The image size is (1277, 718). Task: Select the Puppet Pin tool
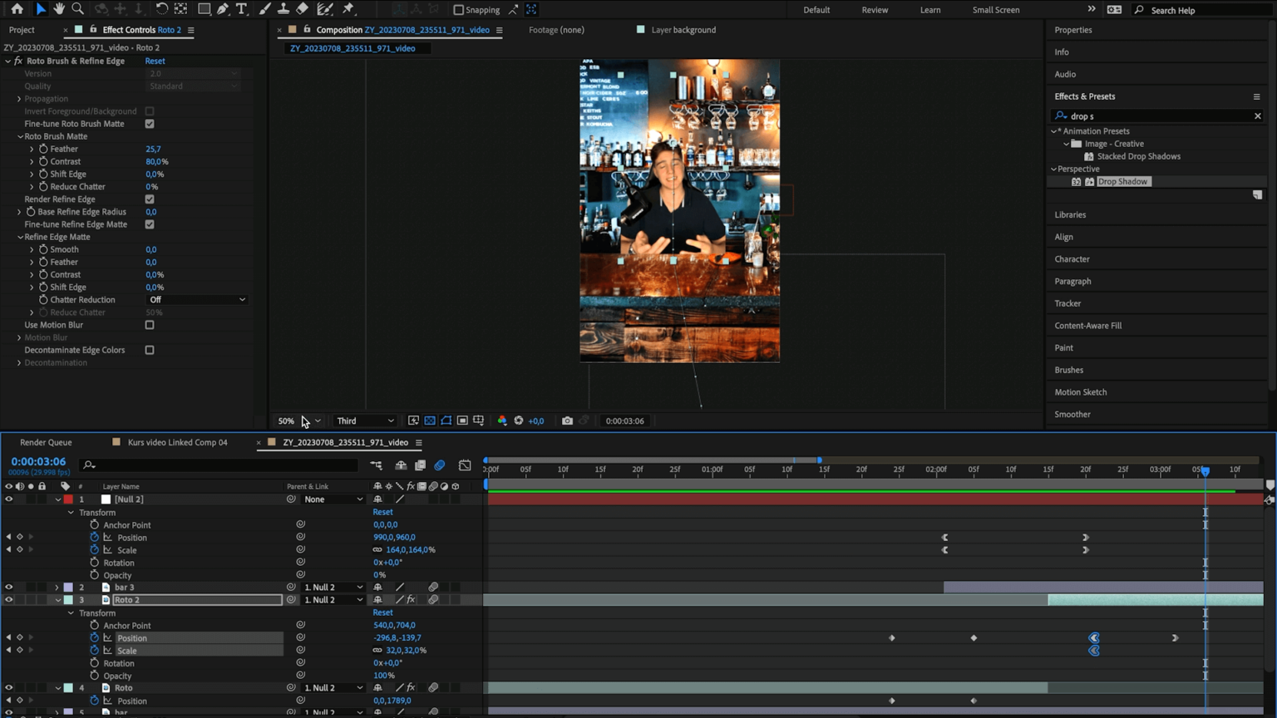348,9
